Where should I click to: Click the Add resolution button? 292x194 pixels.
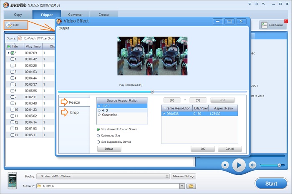point(222,100)
